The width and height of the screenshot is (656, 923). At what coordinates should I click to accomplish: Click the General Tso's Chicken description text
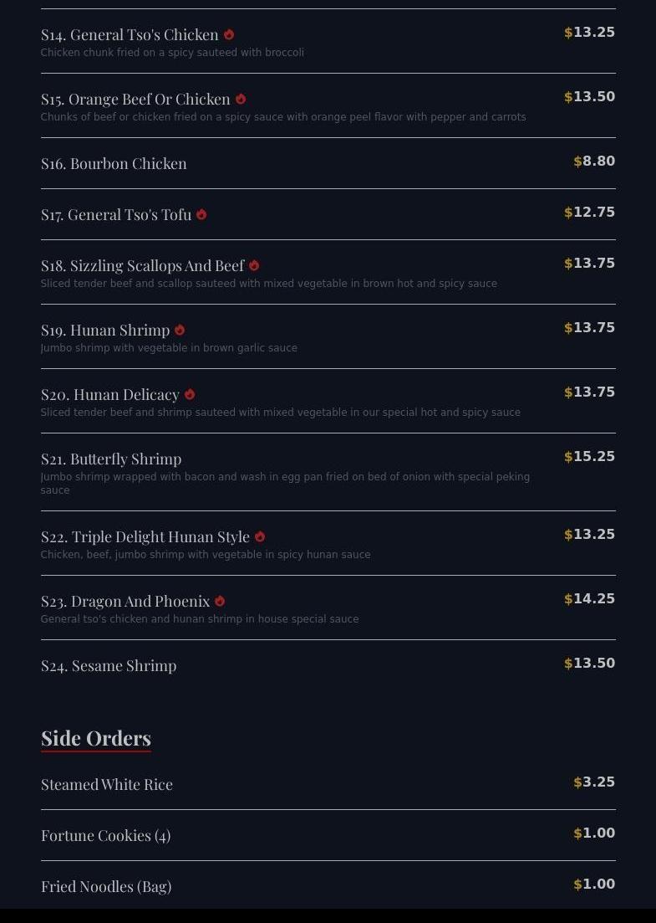[172, 53]
